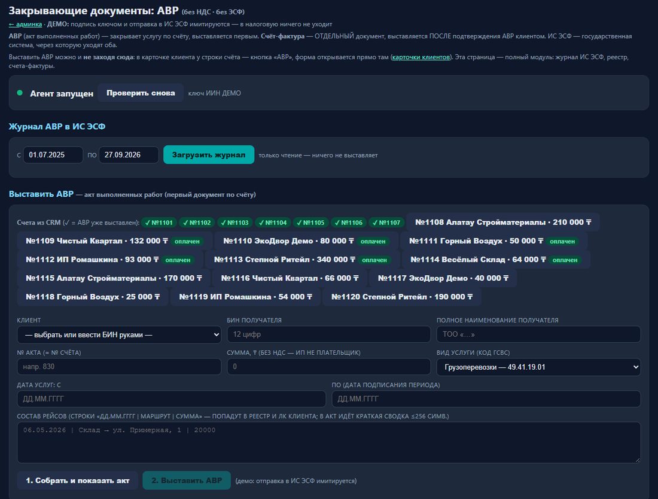This screenshot has height=499, width=658.
Task: Click the «оплачен» badge on invoice №1113
Action: (x=374, y=260)
